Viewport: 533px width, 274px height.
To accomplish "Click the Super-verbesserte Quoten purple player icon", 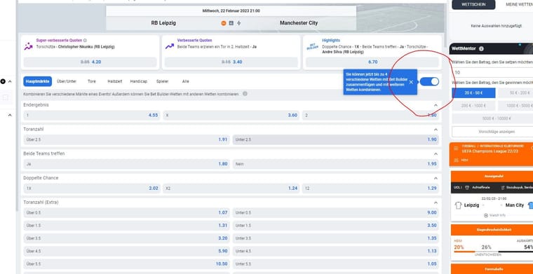I will point(28,46).
